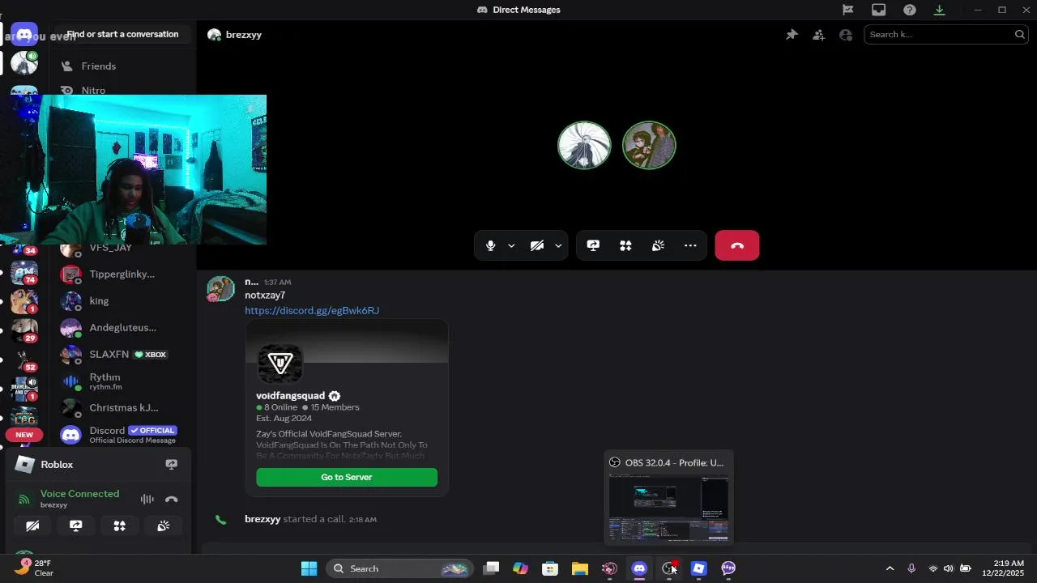Open the Discord inbox
The height and width of the screenshot is (583, 1037).
(878, 10)
